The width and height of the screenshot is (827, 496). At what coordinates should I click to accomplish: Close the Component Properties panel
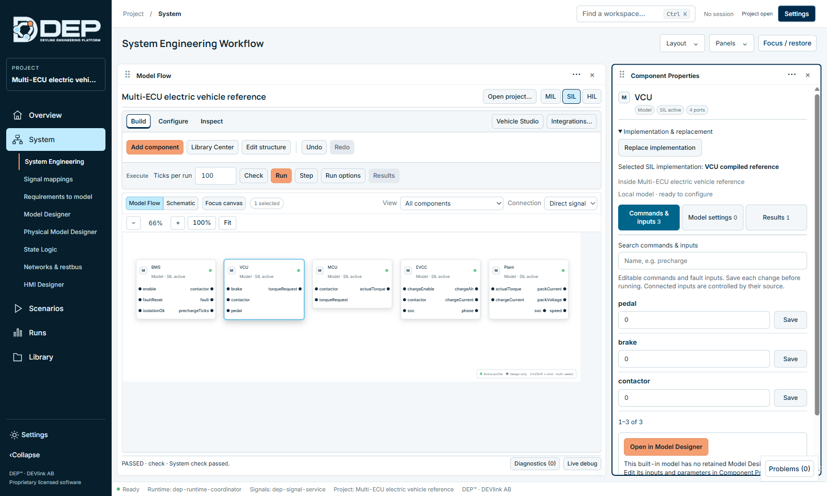click(808, 75)
